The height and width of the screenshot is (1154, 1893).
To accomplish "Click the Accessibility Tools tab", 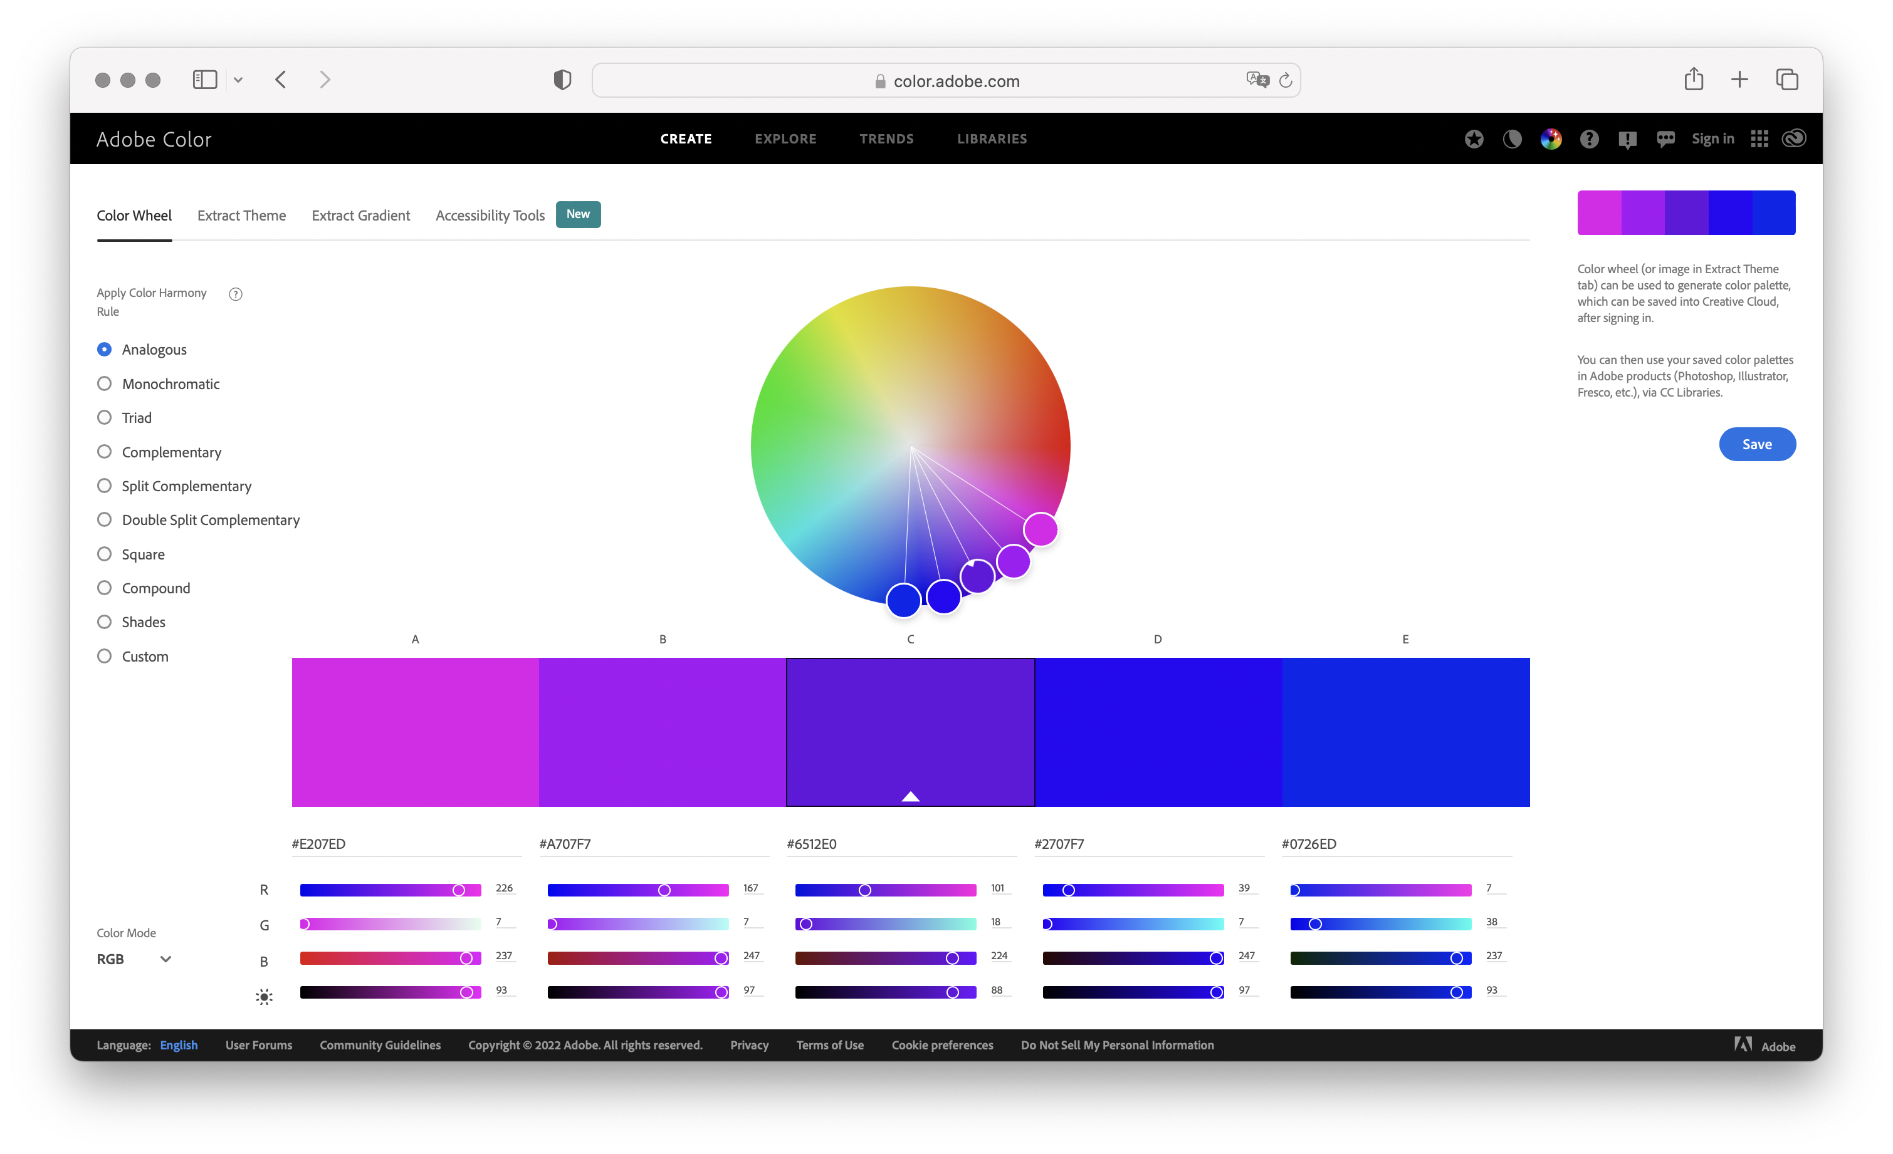I will (490, 215).
